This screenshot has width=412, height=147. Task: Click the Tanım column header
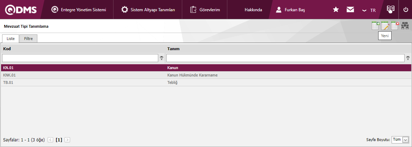coord(173,49)
